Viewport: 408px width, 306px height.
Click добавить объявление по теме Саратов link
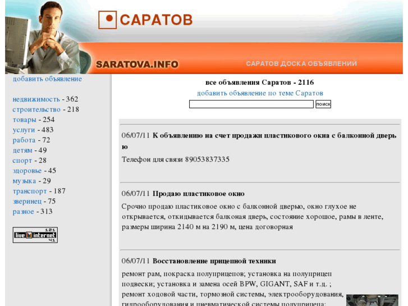coord(260,93)
